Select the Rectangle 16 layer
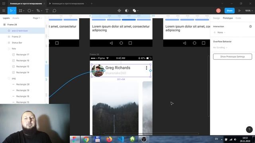This screenshot has width=255, height=143. coord(22,60)
